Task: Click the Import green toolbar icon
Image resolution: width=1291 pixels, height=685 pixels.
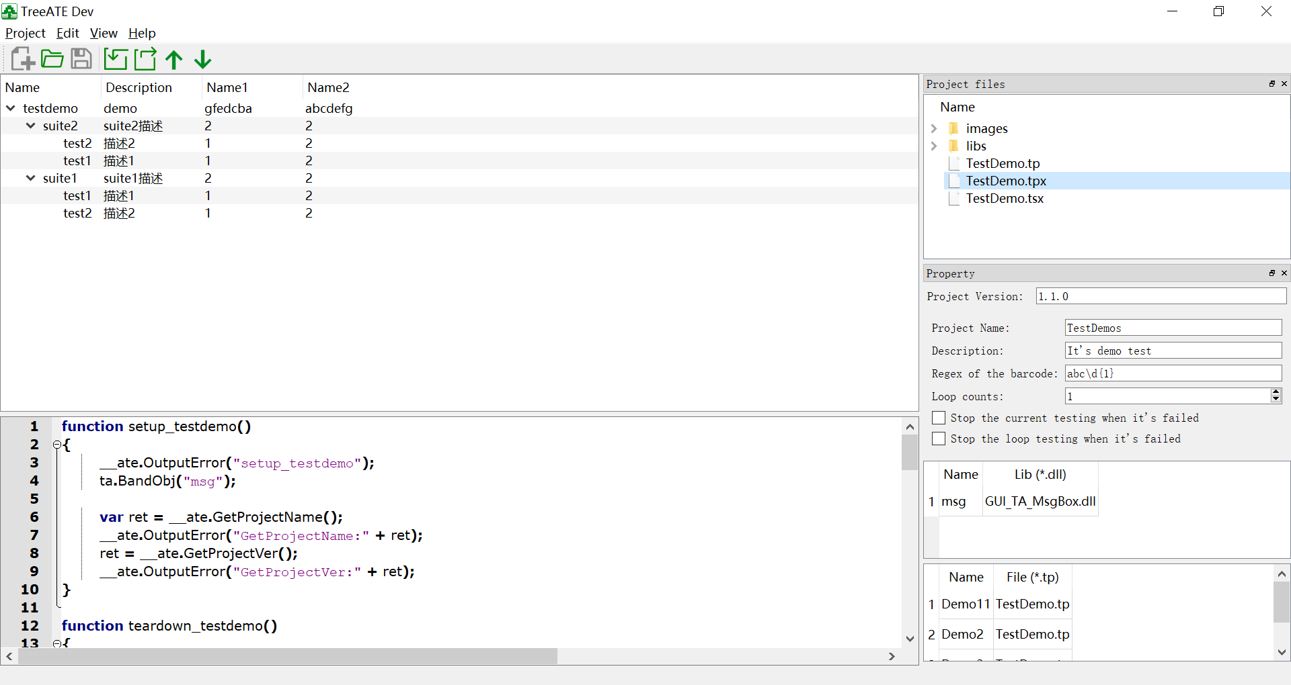Action: (x=116, y=59)
